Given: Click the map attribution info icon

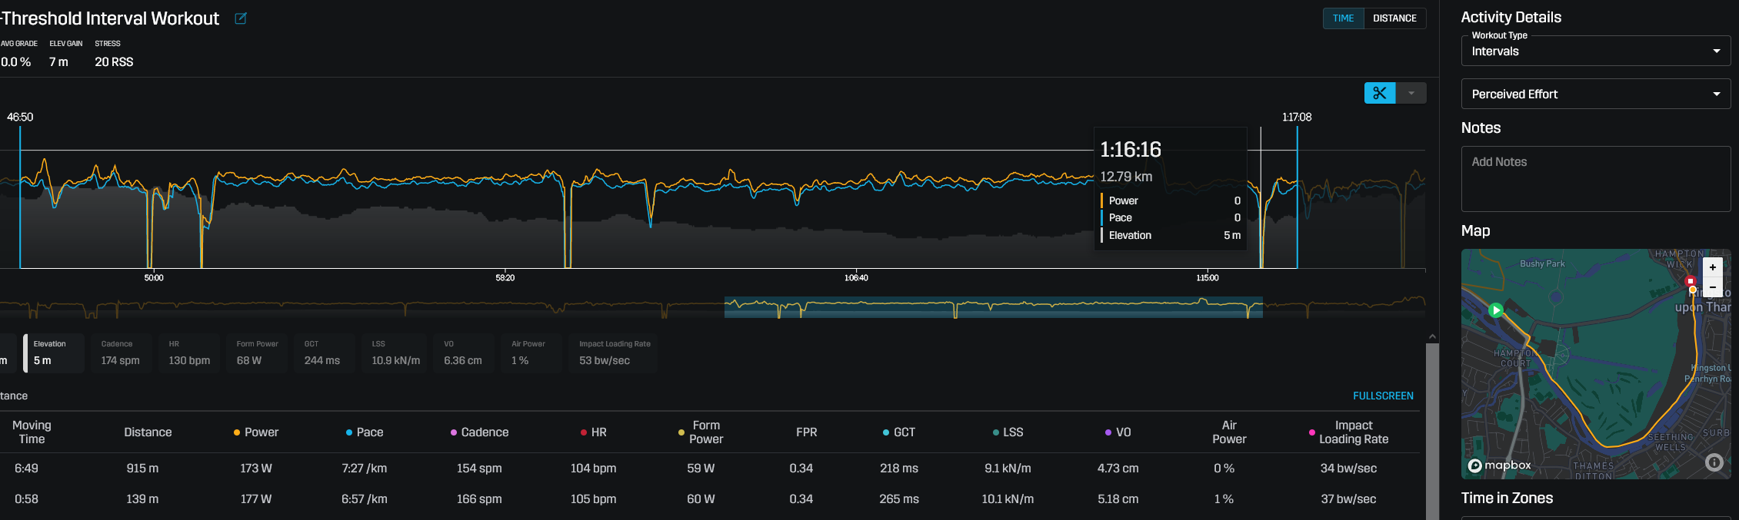Looking at the screenshot, I should tap(1714, 462).
